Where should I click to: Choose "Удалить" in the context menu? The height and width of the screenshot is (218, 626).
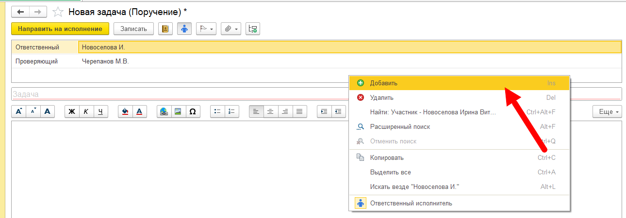(x=460, y=98)
